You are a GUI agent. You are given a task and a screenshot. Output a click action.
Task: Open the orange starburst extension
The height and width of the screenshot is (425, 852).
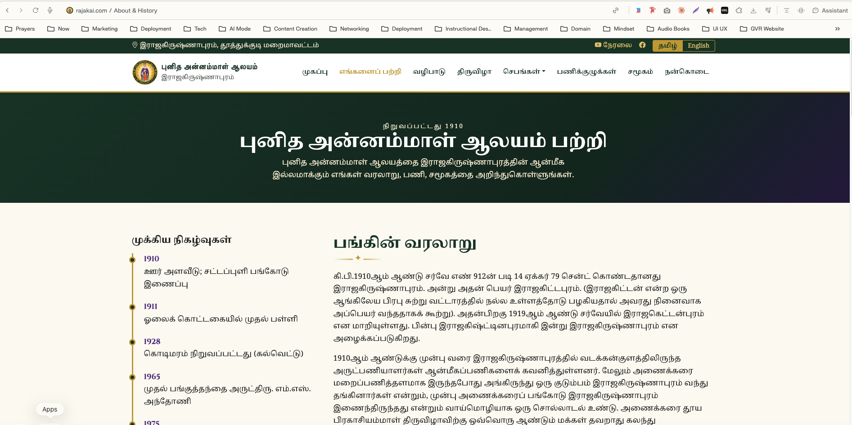[x=681, y=10]
